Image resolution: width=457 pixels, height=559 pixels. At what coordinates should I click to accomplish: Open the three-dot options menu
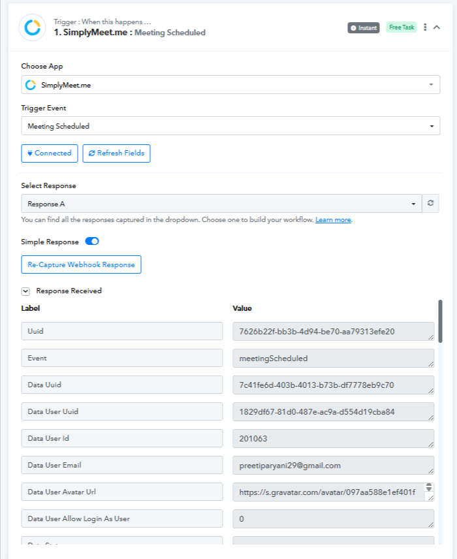point(425,27)
